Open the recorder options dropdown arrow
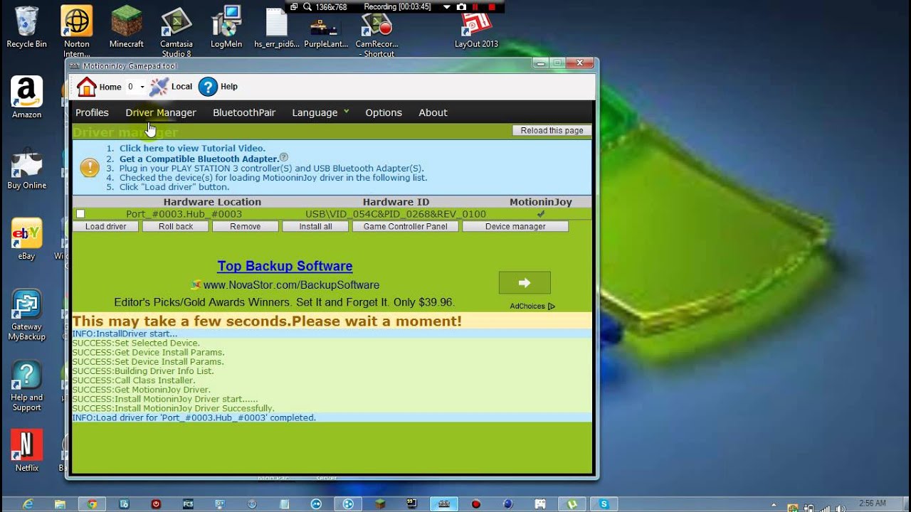The height and width of the screenshot is (512, 911). click(x=446, y=6)
